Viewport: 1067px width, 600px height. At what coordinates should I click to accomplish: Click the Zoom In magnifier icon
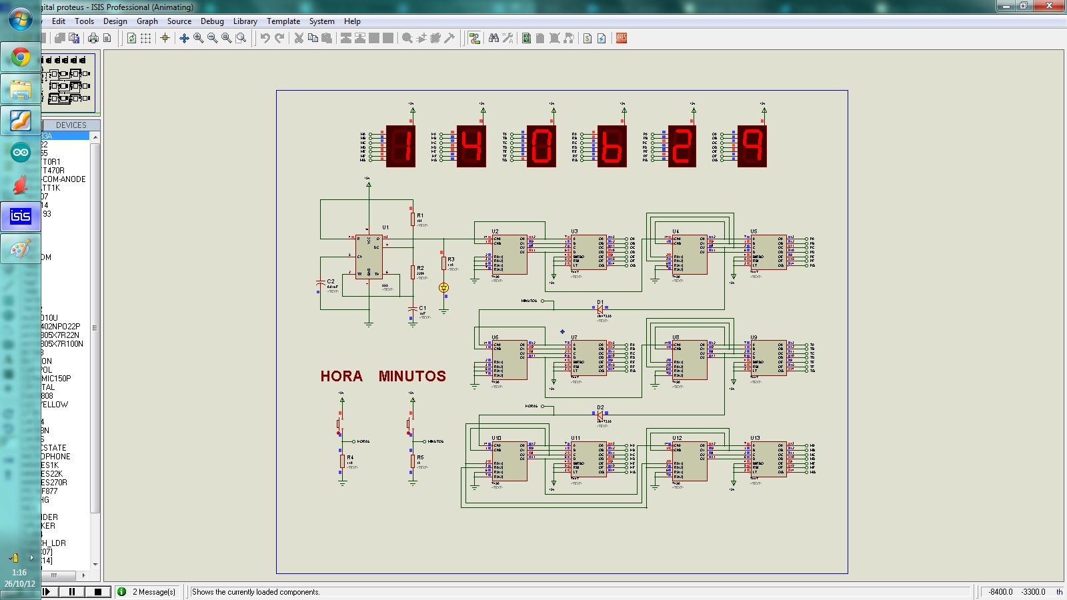[x=198, y=39]
